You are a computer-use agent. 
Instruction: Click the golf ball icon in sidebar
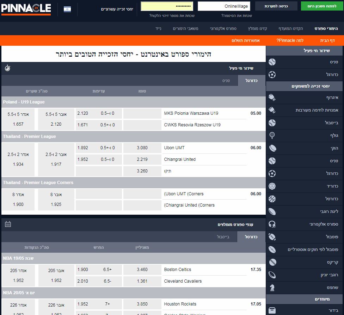click(x=272, y=136)
